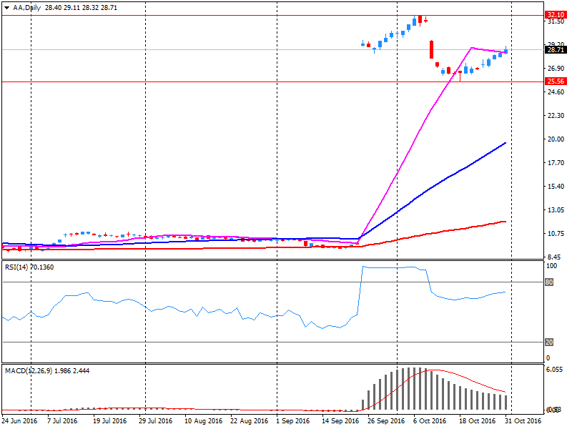Select the RSI level 20 marker
572x429 pixels.
pos(550,342)
